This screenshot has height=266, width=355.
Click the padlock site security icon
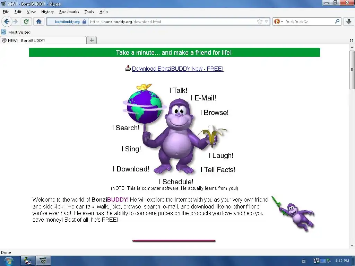coord(84,22)
